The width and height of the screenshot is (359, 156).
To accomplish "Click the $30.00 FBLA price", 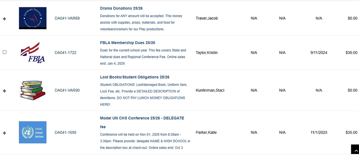I will click(351, 53).
